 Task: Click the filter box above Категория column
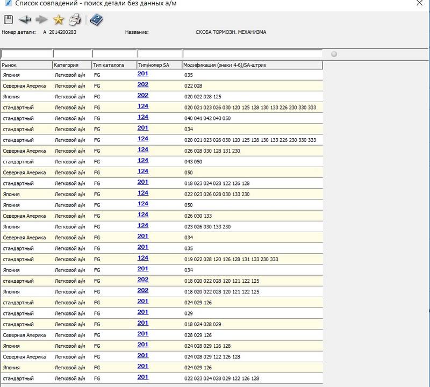pyautogui.click(x=71, y=54)
